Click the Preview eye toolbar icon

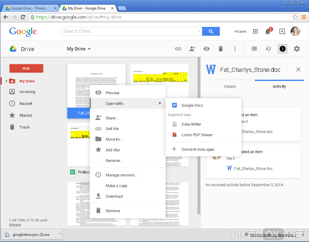click(206, 49)
